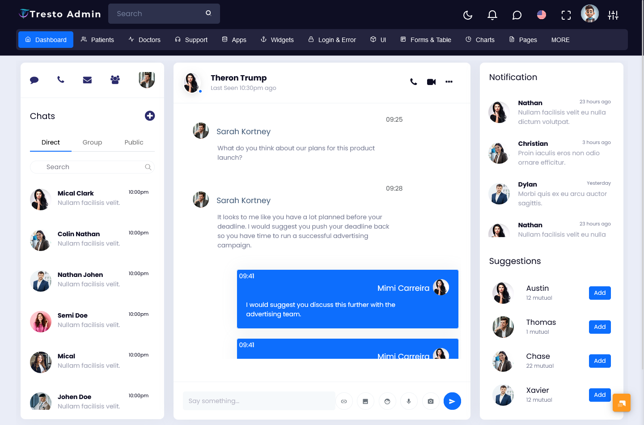Enable fullscreen mode from the top bar
The height and width of the screenshot is (425, 644).
tap(566, 15)
